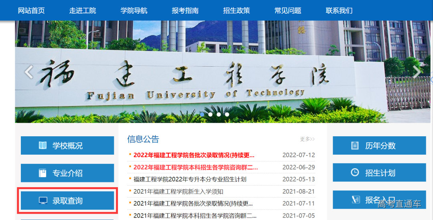
Task: Open the 招生政策 navigation item
Action: (x=237, y=11)
